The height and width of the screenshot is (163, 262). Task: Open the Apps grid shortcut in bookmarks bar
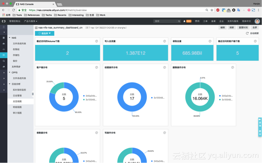point(4,15)
